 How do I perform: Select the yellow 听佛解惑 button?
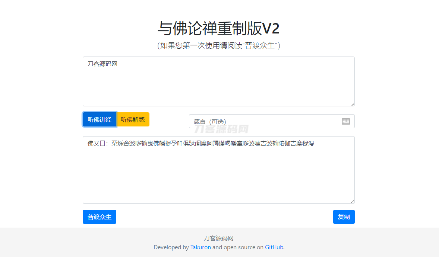(x=133, y=119)
